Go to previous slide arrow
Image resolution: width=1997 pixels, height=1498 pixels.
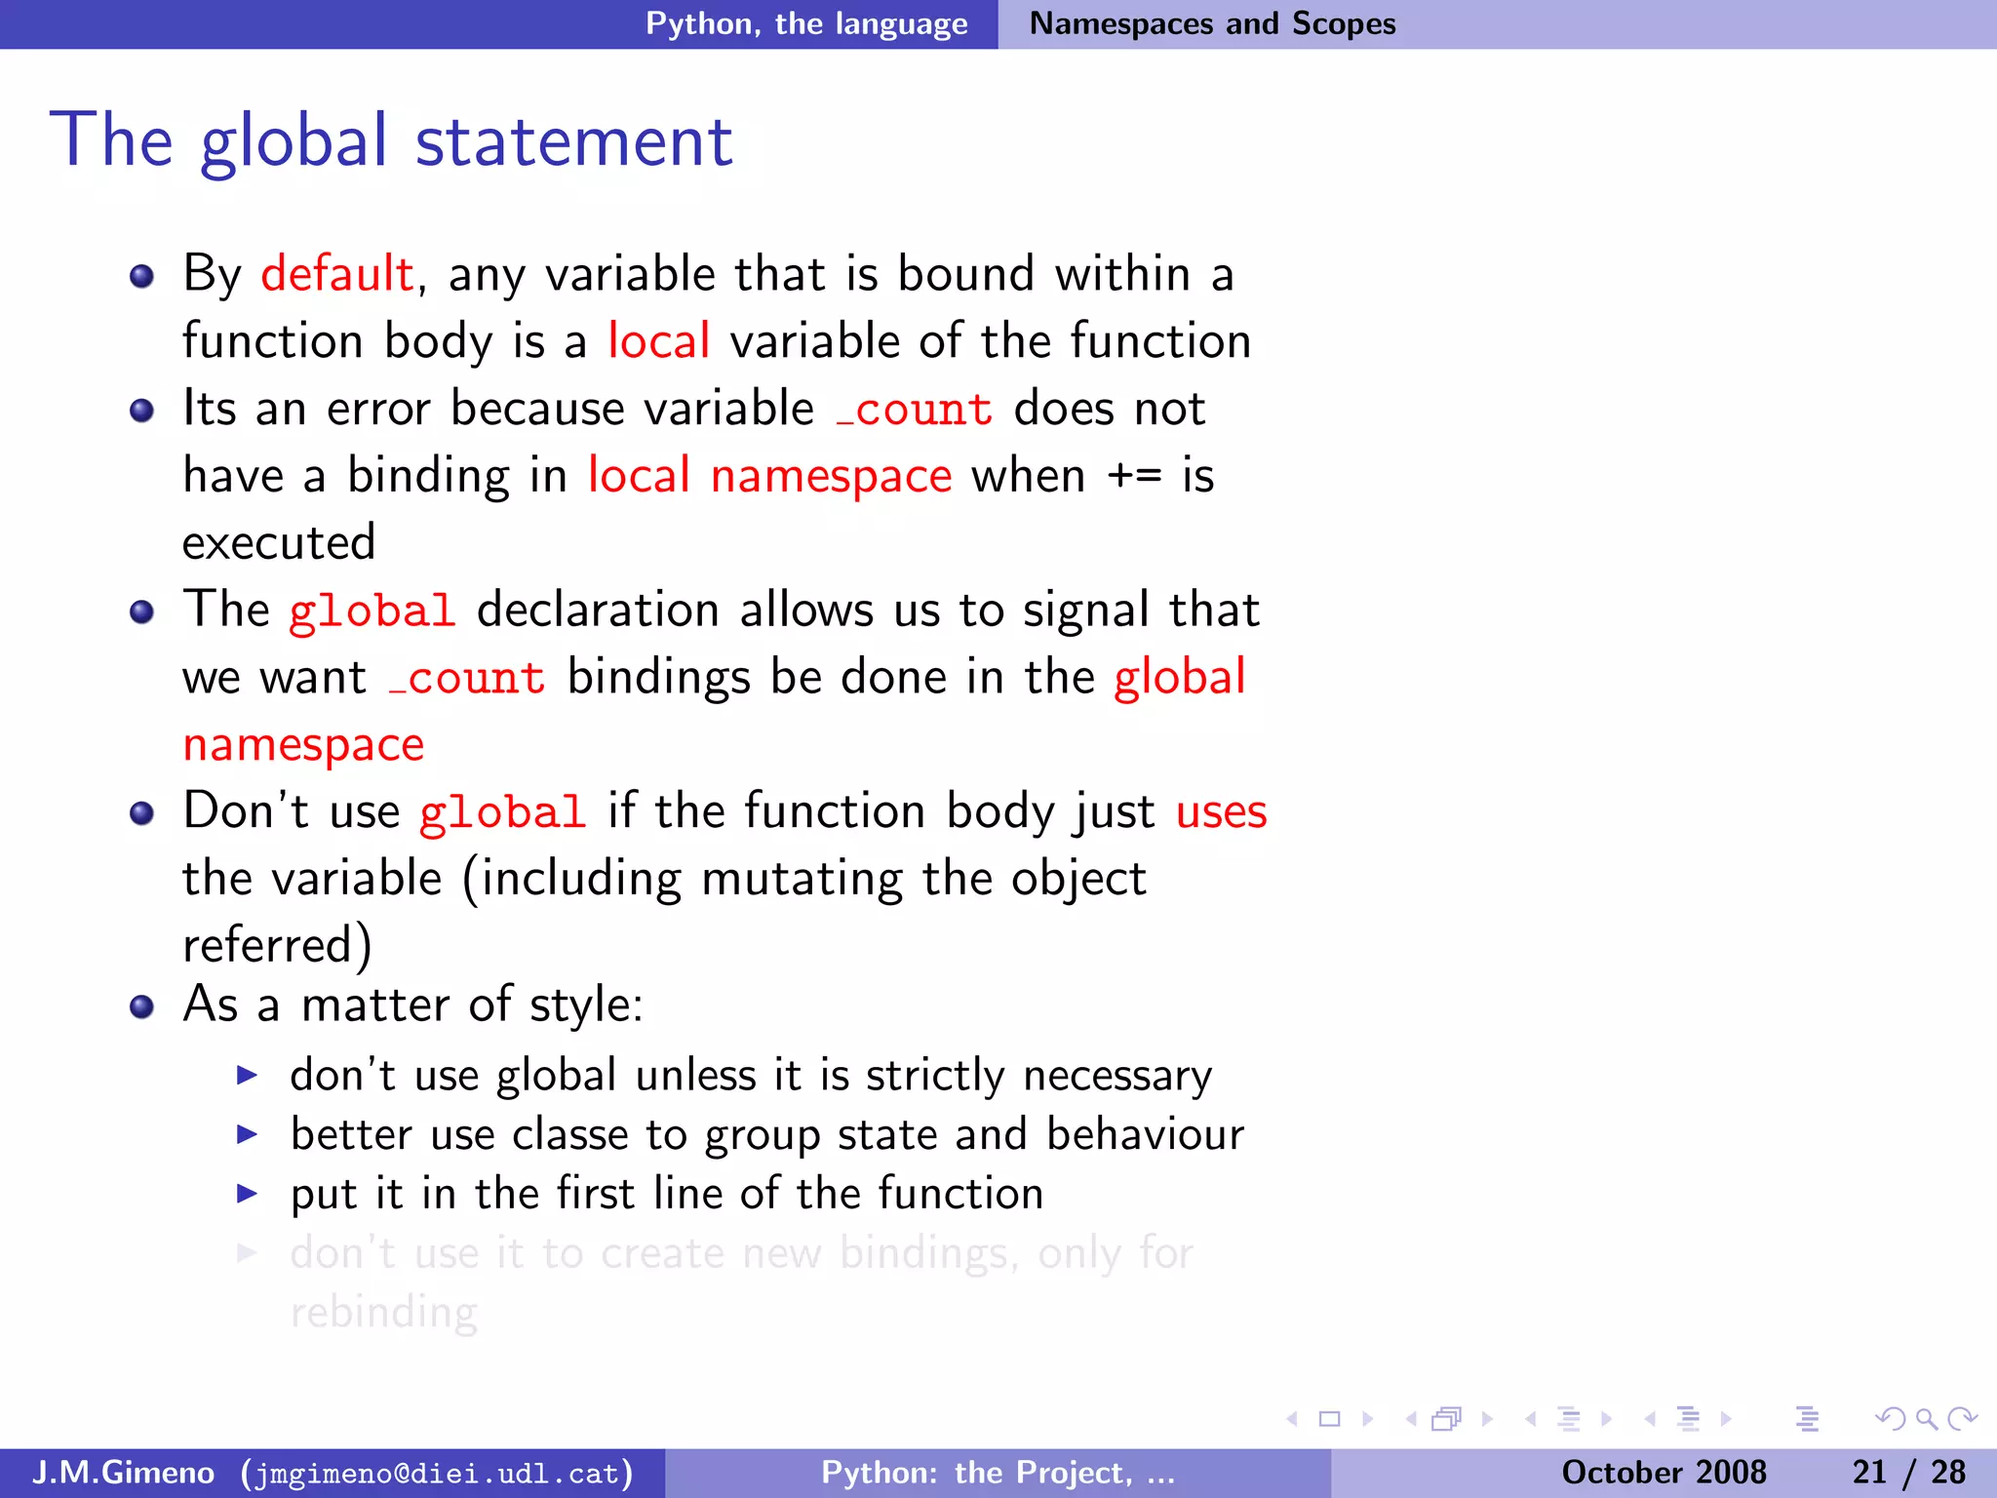[x=1293, y=1419]
